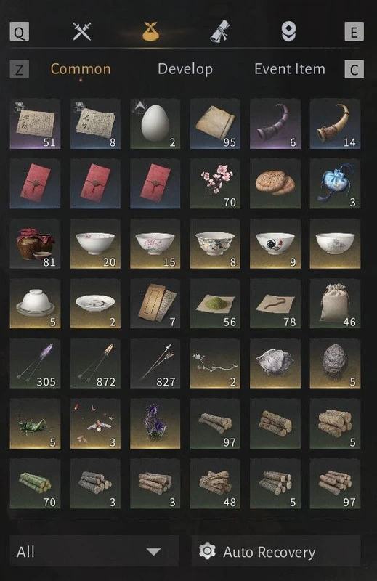Click the C next tab key
Image resolution: width=377 pixels, height=581 pixels.
(x=354, y=69)
